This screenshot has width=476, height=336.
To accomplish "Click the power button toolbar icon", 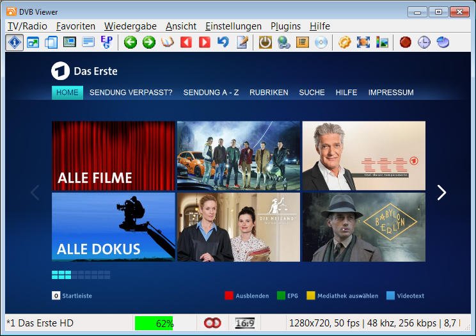I will pos(266,42).
